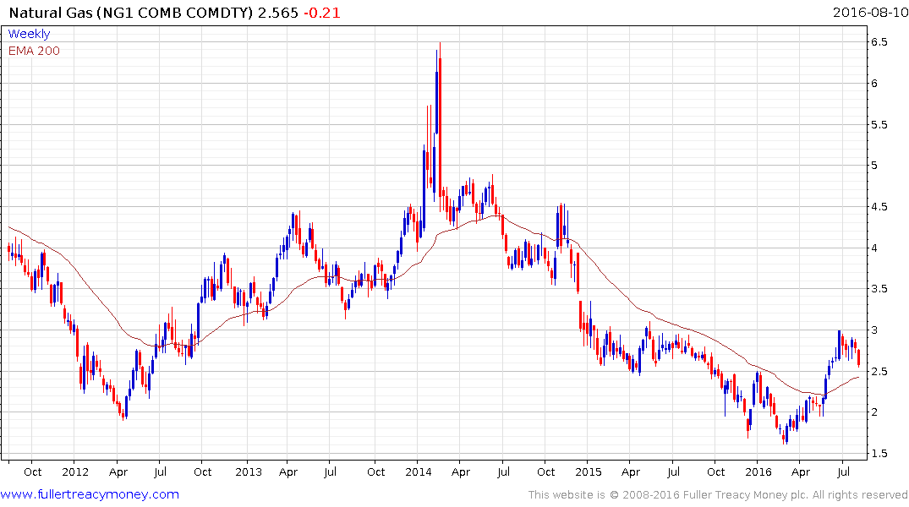Click the Weekly timeframe label
The width and height of the screenshot is (909, 507).
point(29,34)
